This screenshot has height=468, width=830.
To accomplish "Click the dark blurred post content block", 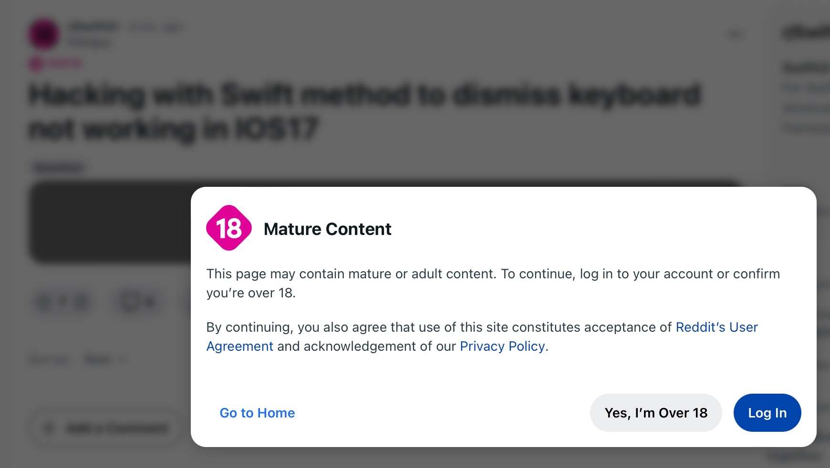I will coord(111,222).
